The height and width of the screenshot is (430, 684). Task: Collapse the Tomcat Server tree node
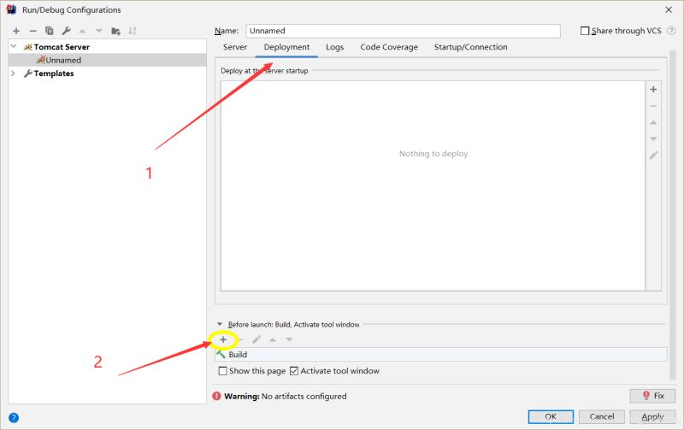coord(14,47)
